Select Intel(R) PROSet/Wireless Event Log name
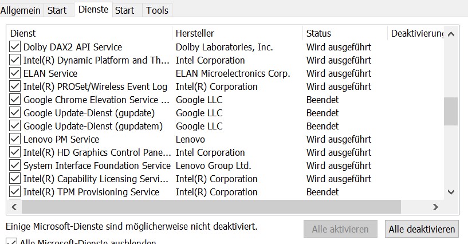Image resolution: width=468 pixels, height=244 pixels. (95, 86)
